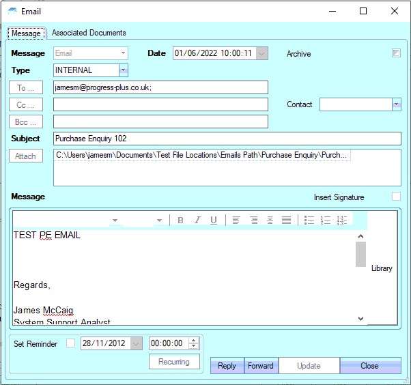Insert a bulleted list
Screen dimensions: 411x385
pos(309,220)
